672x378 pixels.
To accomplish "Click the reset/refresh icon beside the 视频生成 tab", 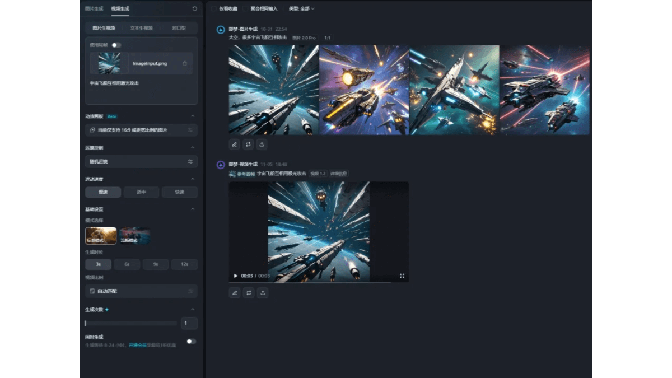I will [194, 9].
